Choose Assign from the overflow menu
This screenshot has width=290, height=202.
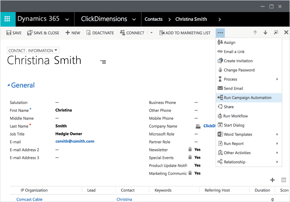coord(249,43)
